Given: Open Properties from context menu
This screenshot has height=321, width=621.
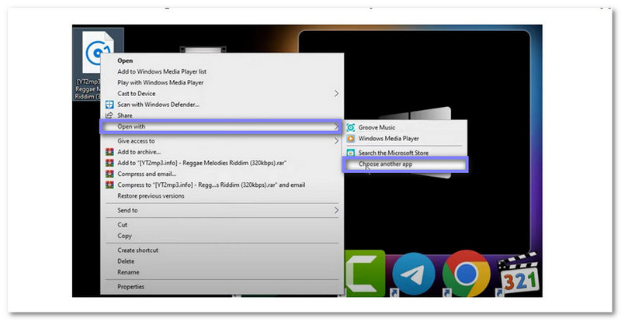Looking at the screenshot, I should (x=130, y=287).
